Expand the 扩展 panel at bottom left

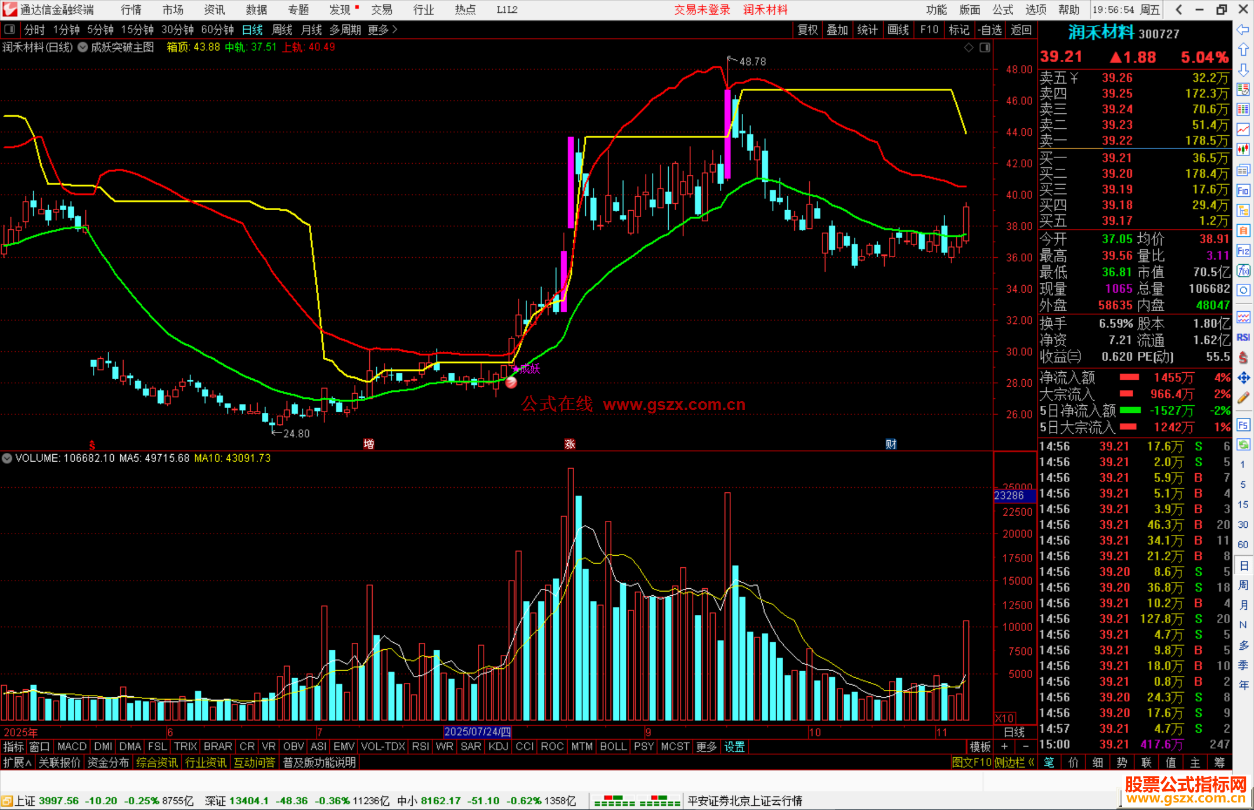pyautogui.click(x=17, y=762)
